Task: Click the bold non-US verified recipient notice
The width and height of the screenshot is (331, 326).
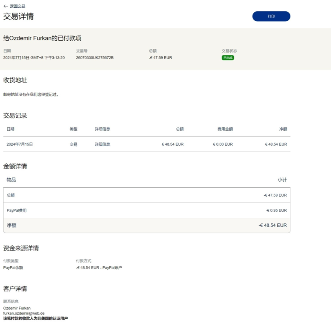Action: coord(35,318)
